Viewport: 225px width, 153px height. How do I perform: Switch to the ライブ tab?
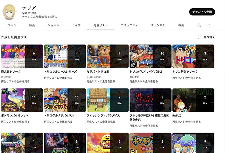pos(76,25)
